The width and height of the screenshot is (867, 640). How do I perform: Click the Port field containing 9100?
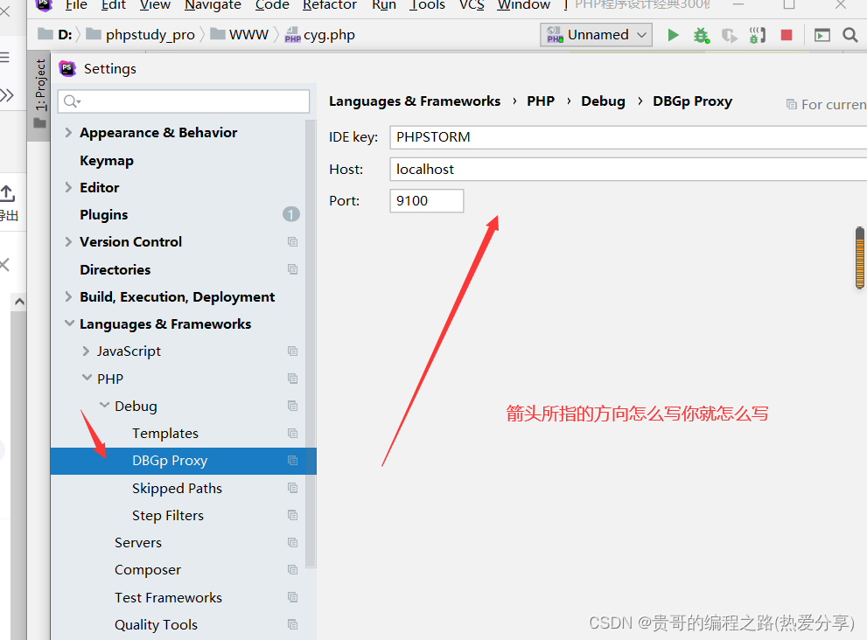(426, 201)
